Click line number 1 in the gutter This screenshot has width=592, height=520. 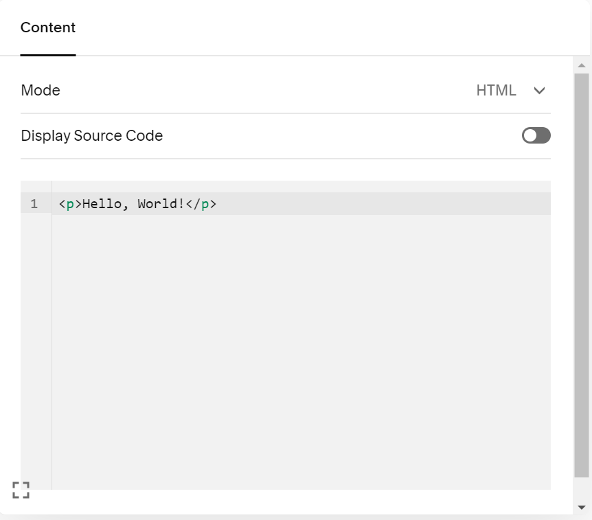[34, 204]
